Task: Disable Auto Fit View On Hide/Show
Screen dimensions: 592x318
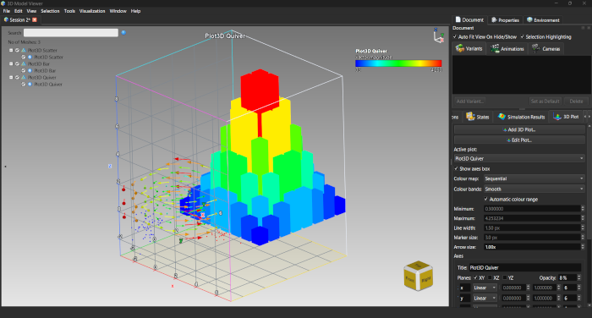Action: point(455,36)
